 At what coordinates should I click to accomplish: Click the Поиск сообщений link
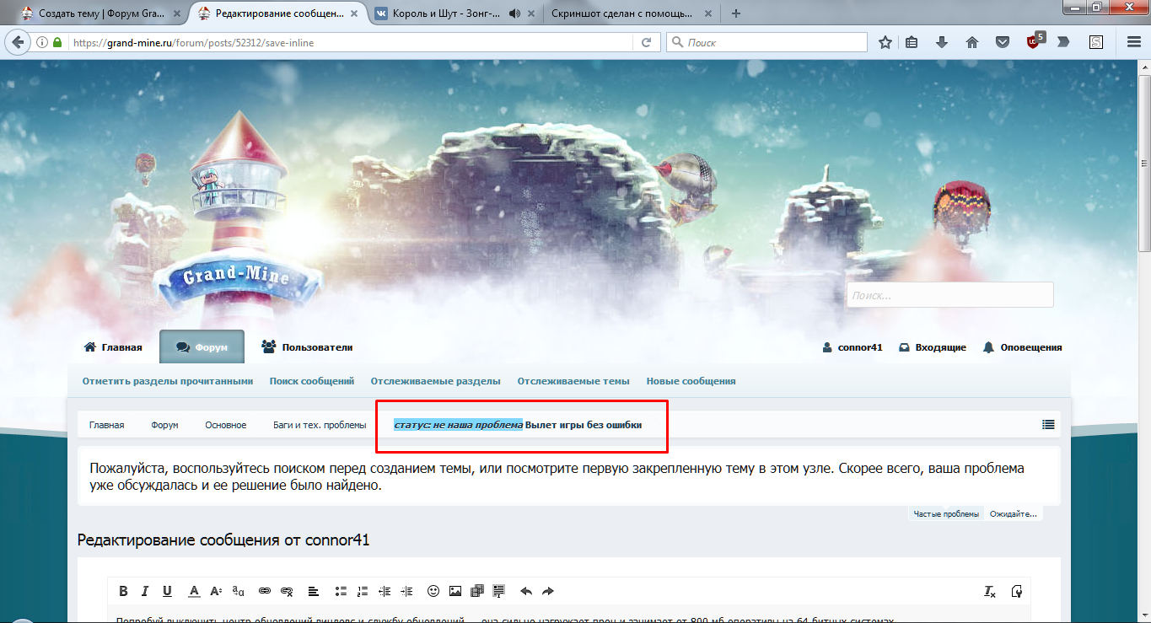click(x=312, y=381)
